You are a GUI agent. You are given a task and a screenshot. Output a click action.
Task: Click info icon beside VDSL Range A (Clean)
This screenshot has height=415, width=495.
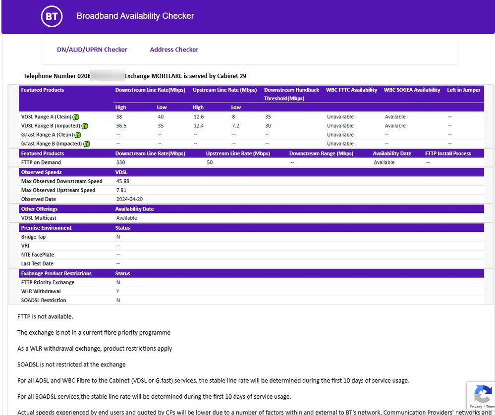(x=76, y=117)
